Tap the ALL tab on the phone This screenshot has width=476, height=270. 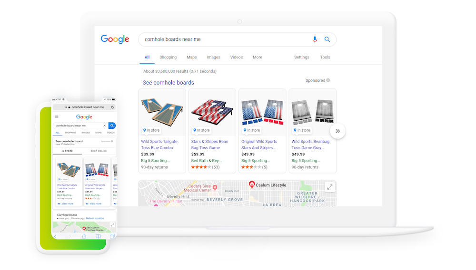(x=58, y=133)
